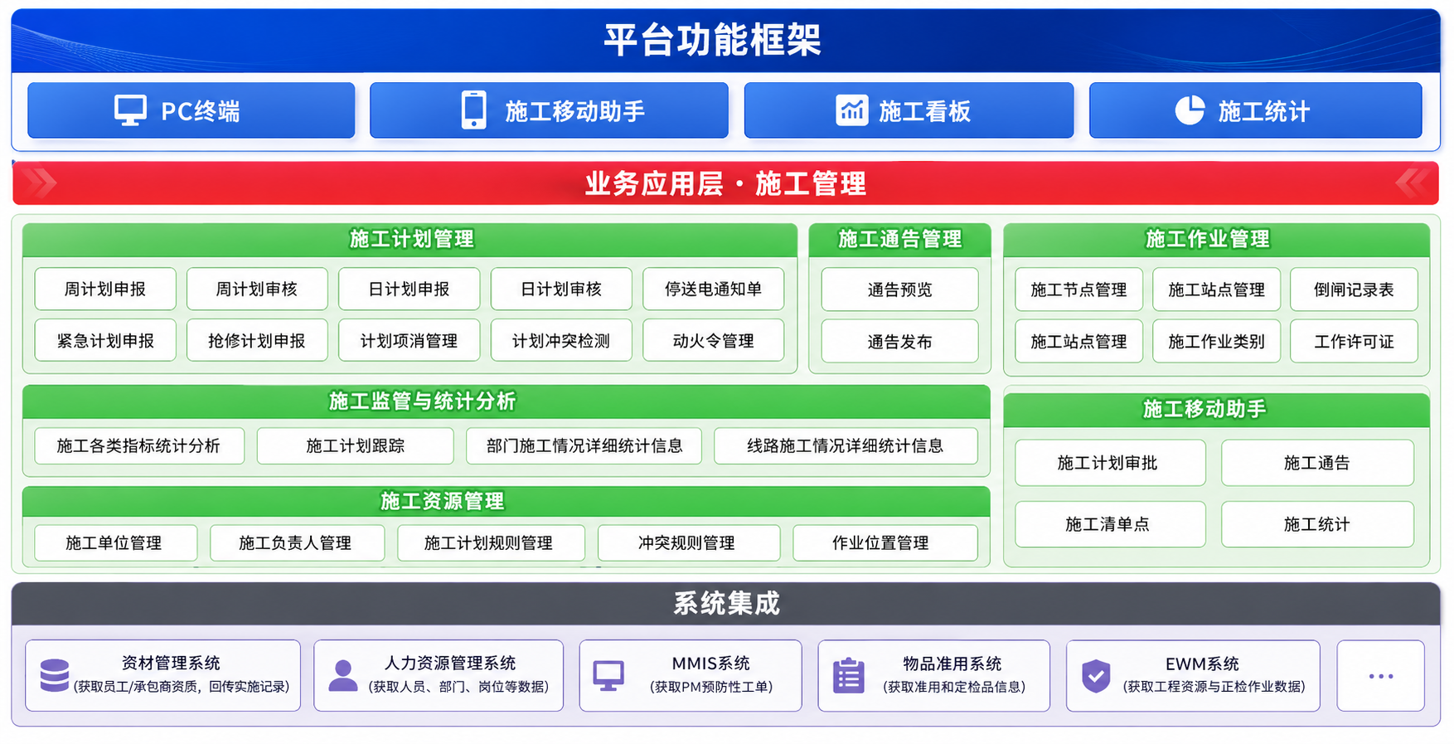Screen dimensions: 1454x744
Task: Click 施工计划规则管理
Action: [x=491, y=542]
